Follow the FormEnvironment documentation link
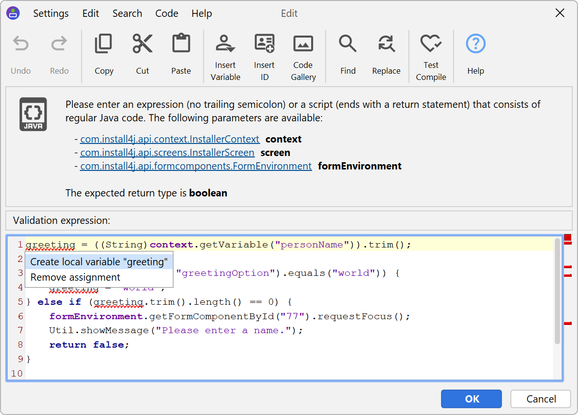Screen dimensions: 578x415 pos(196,166)
